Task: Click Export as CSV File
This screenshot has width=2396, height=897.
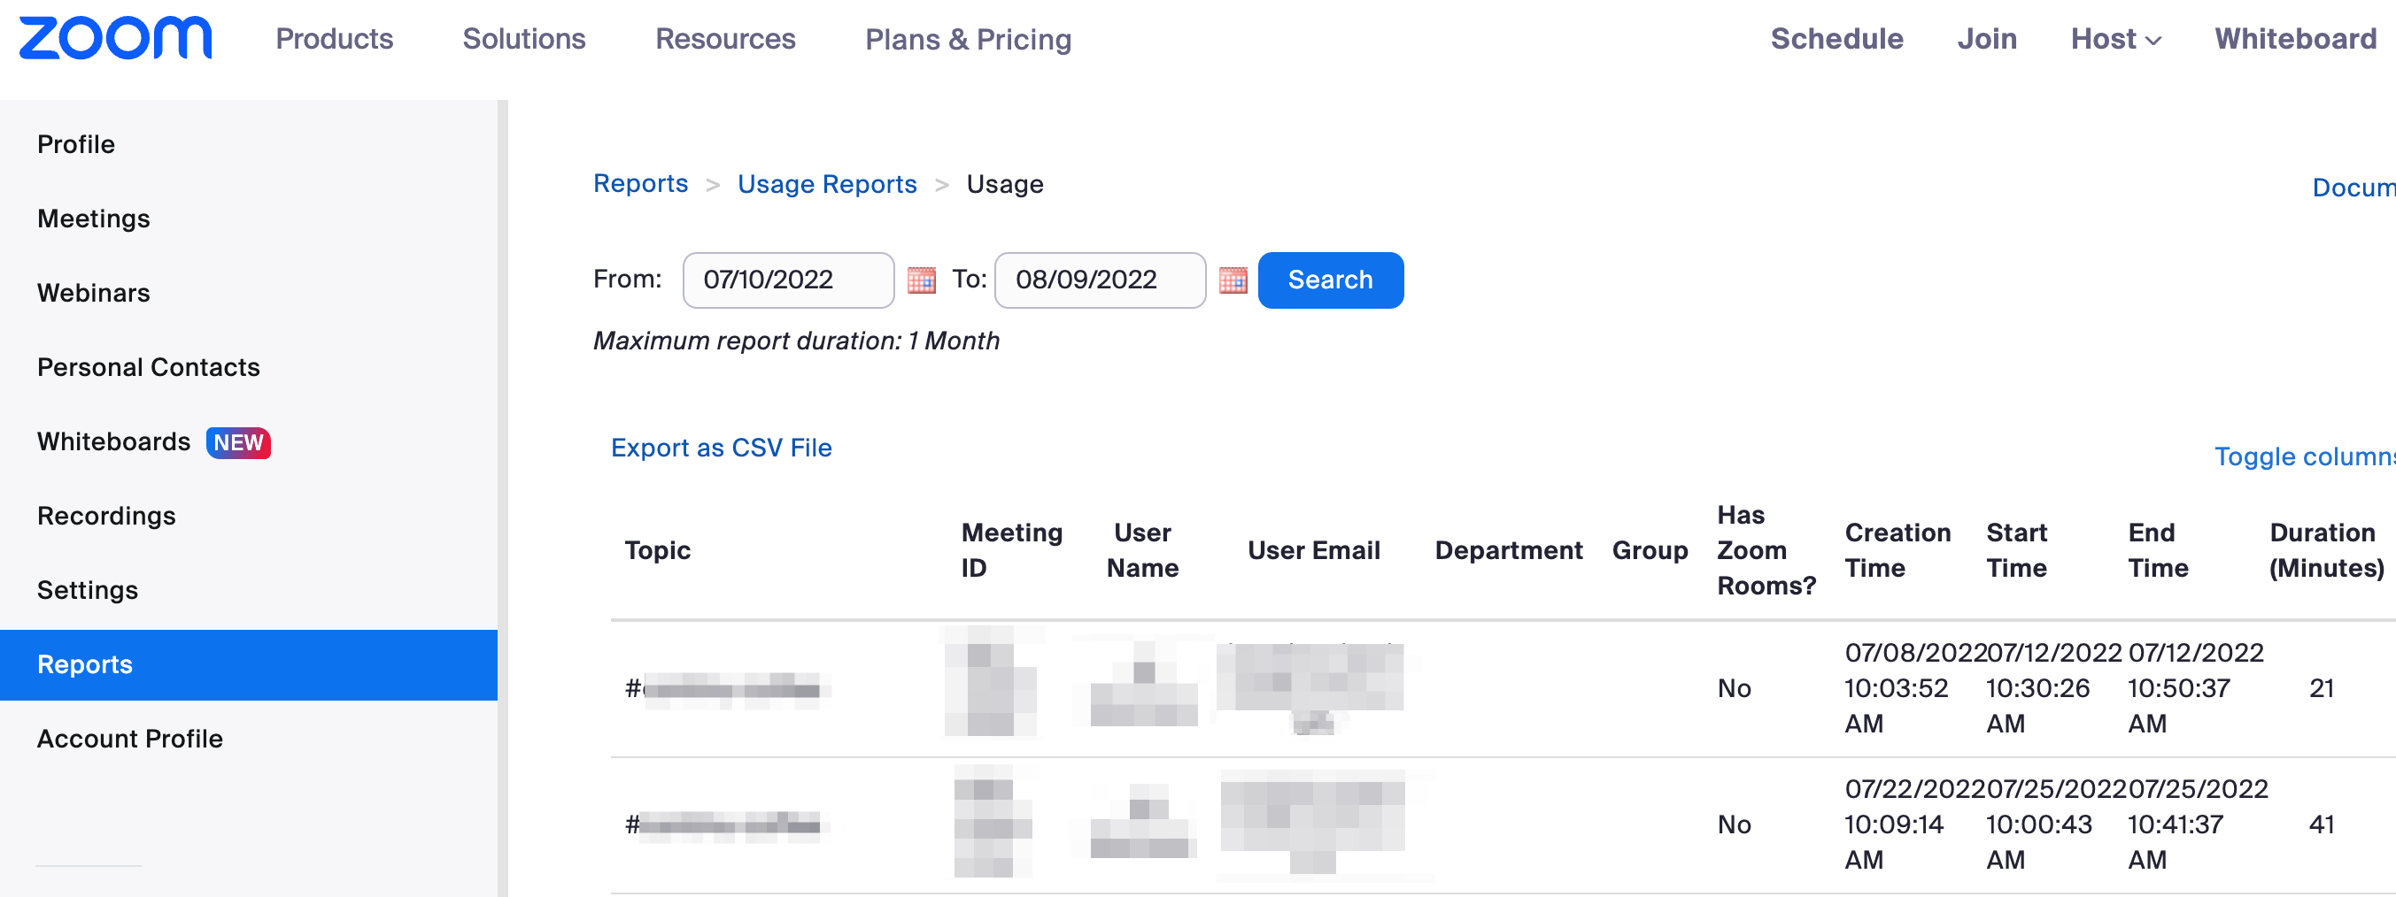Action: pyautogui.click(x=721, y=448)
